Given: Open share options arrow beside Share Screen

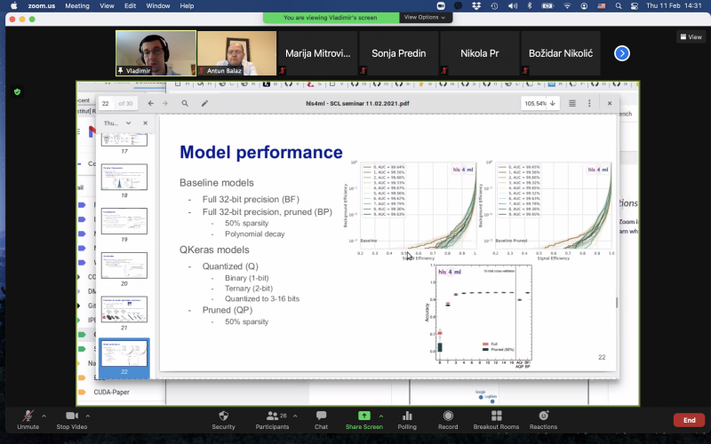Looking at the screenshot, I should [x=381, y=416].
